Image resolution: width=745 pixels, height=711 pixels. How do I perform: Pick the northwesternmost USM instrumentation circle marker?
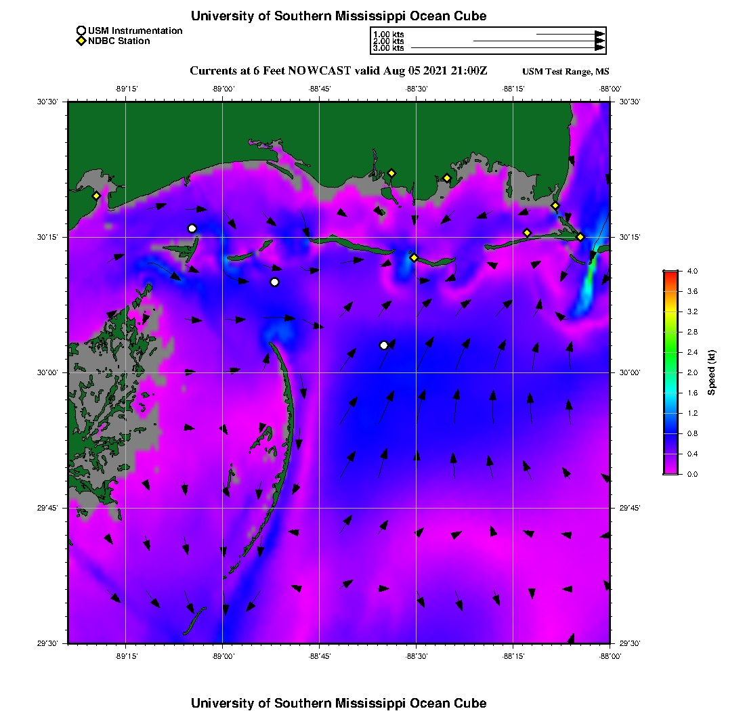tap(192, 228)
